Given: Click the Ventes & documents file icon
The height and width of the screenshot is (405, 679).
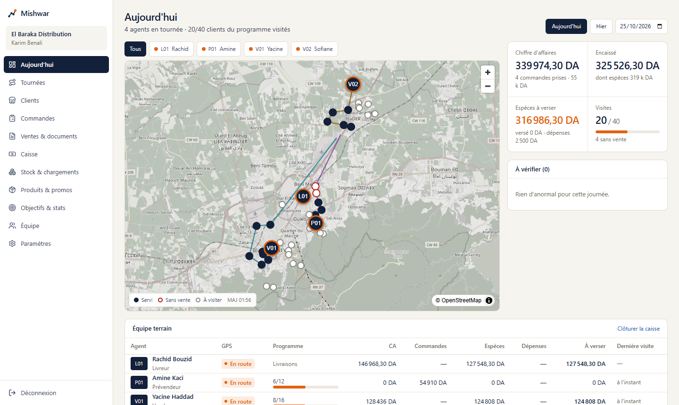Looking at the screenshot, I should pos(12,136).
